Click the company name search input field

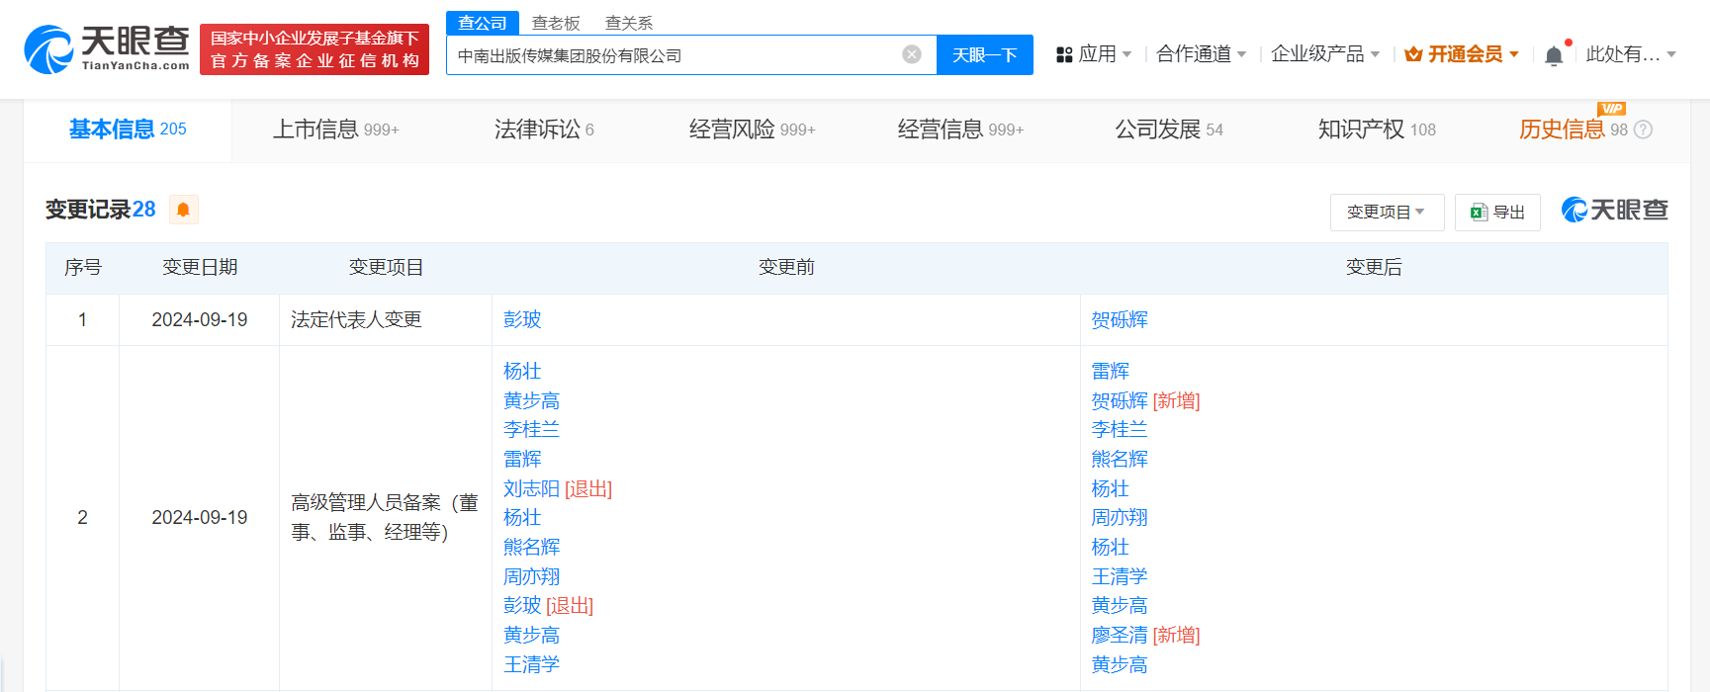pyautogui.click(x=673, y=55)
